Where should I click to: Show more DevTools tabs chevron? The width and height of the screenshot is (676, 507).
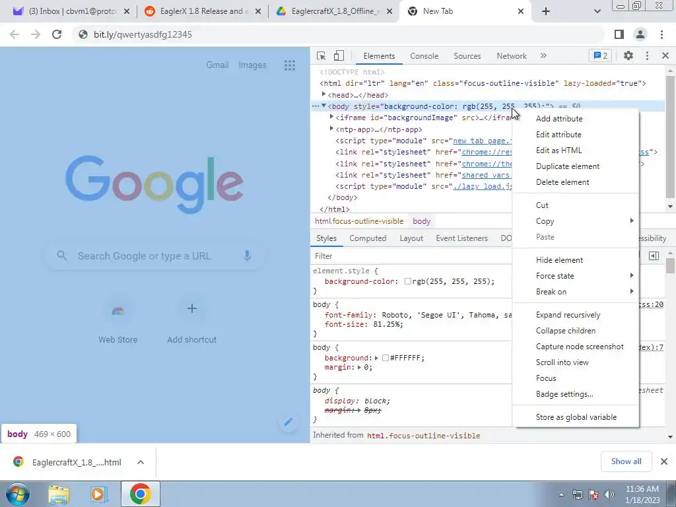pos(543,55)
